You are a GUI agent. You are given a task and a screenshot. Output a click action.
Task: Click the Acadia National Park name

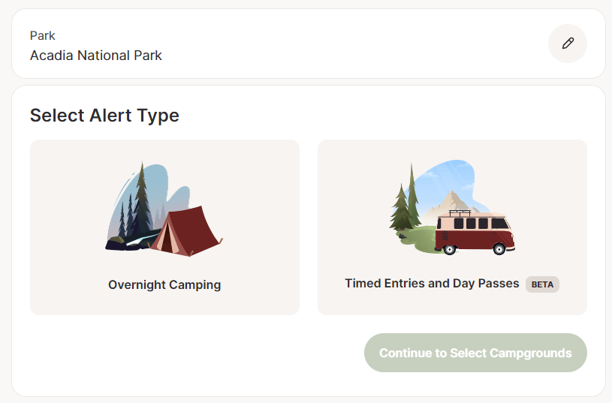coord(96,56)
